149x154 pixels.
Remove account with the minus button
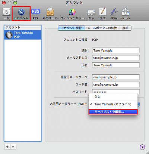click(13, 147)
